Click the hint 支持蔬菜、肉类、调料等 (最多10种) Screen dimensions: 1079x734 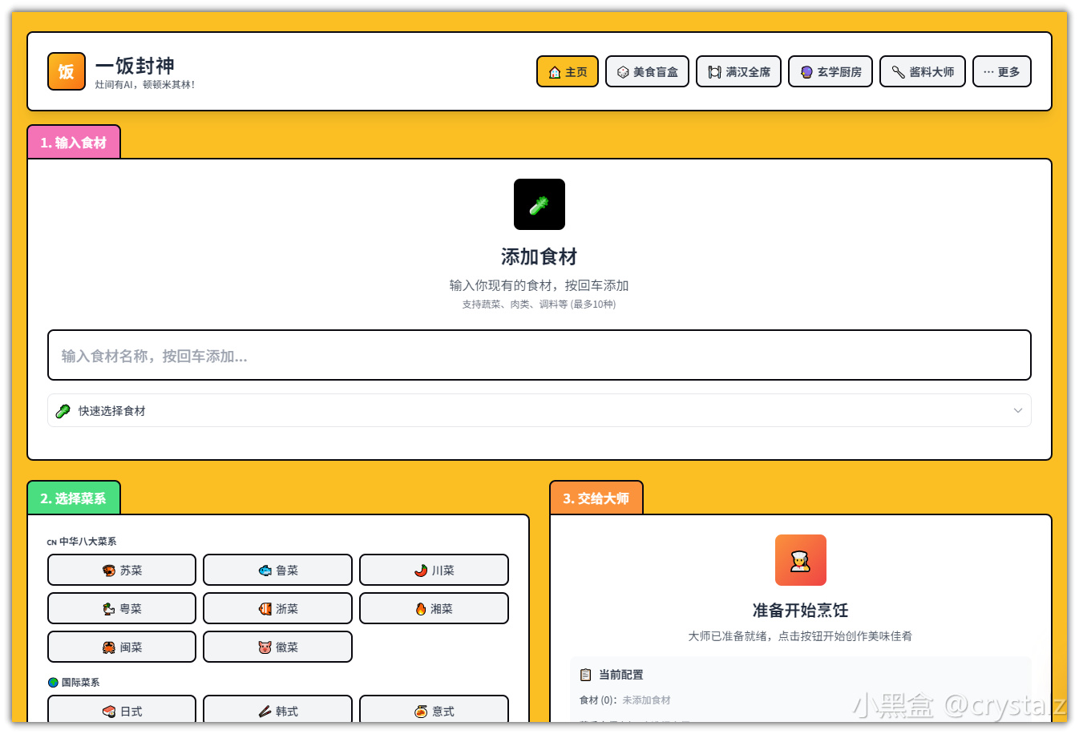(539, 304)
